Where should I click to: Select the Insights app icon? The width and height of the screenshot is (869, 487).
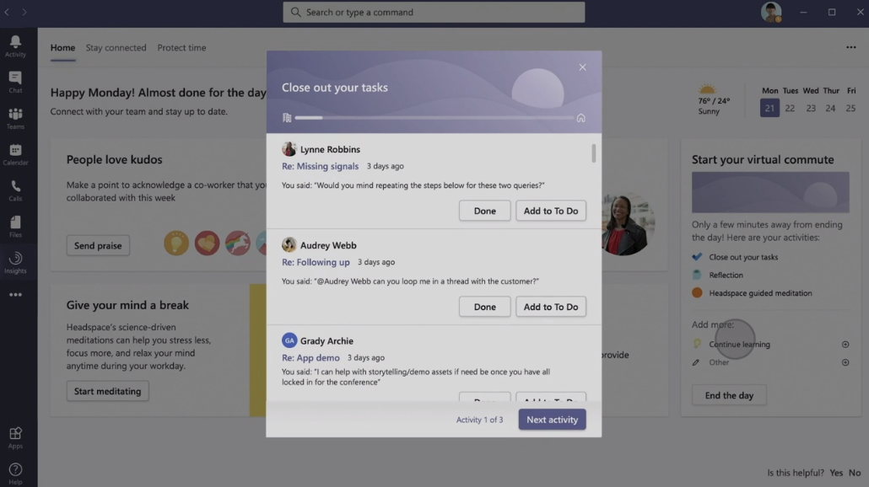(15, 263)
